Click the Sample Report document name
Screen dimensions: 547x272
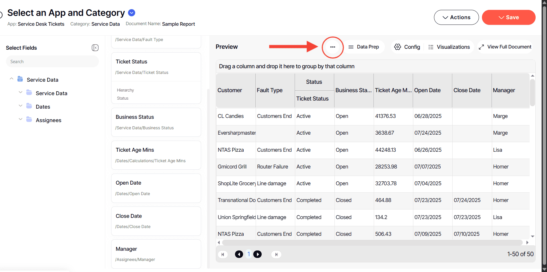[178, 24]
